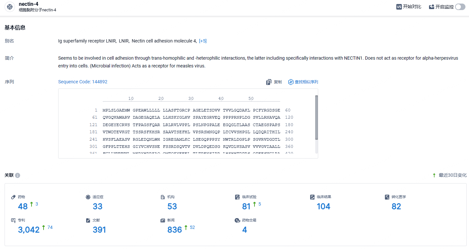Open the 104 clinical results
This screenshot has width=469, height=249.
coord(323,207)
